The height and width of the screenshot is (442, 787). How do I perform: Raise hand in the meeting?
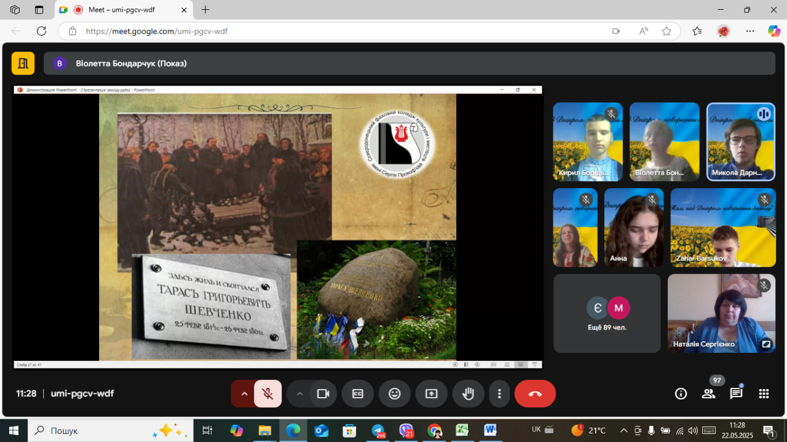point(469,393)
